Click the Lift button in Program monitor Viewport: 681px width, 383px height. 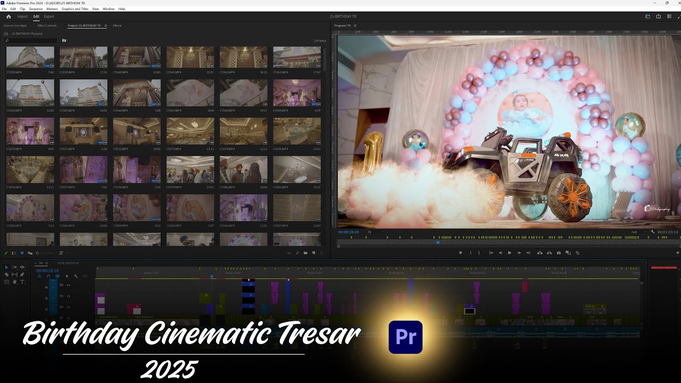tap(540, 253)
